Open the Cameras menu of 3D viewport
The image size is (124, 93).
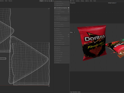point(78,1)
